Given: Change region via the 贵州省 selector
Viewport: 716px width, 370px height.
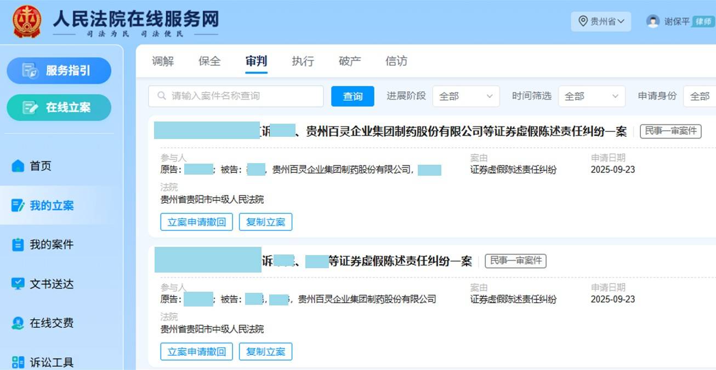Looking at the screenshot, I should [x=601, y=21].
